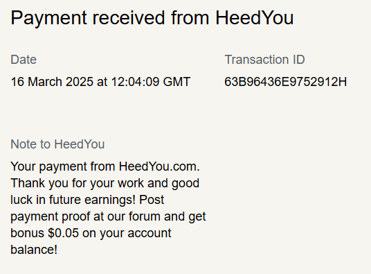Click HeedYou.com in the note text
The width and height of the screenshot is (371, 274).
(x=159, y=166)
